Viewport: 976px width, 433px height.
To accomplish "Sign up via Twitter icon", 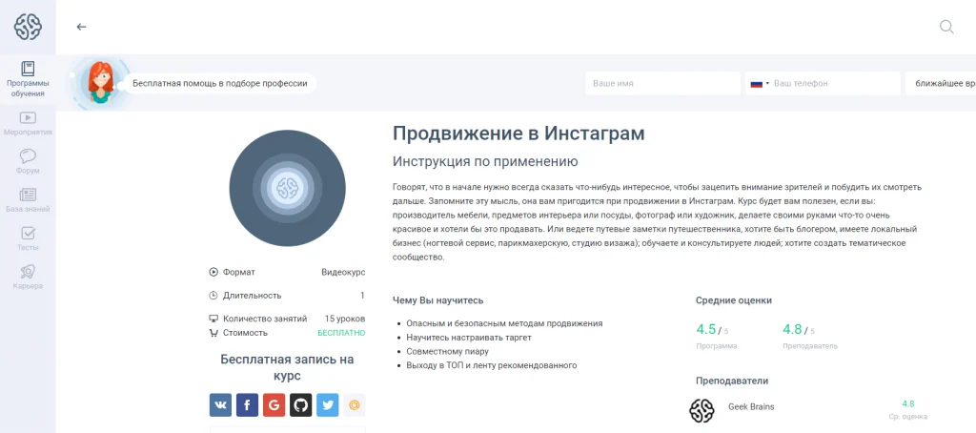I will pos(328,405).
